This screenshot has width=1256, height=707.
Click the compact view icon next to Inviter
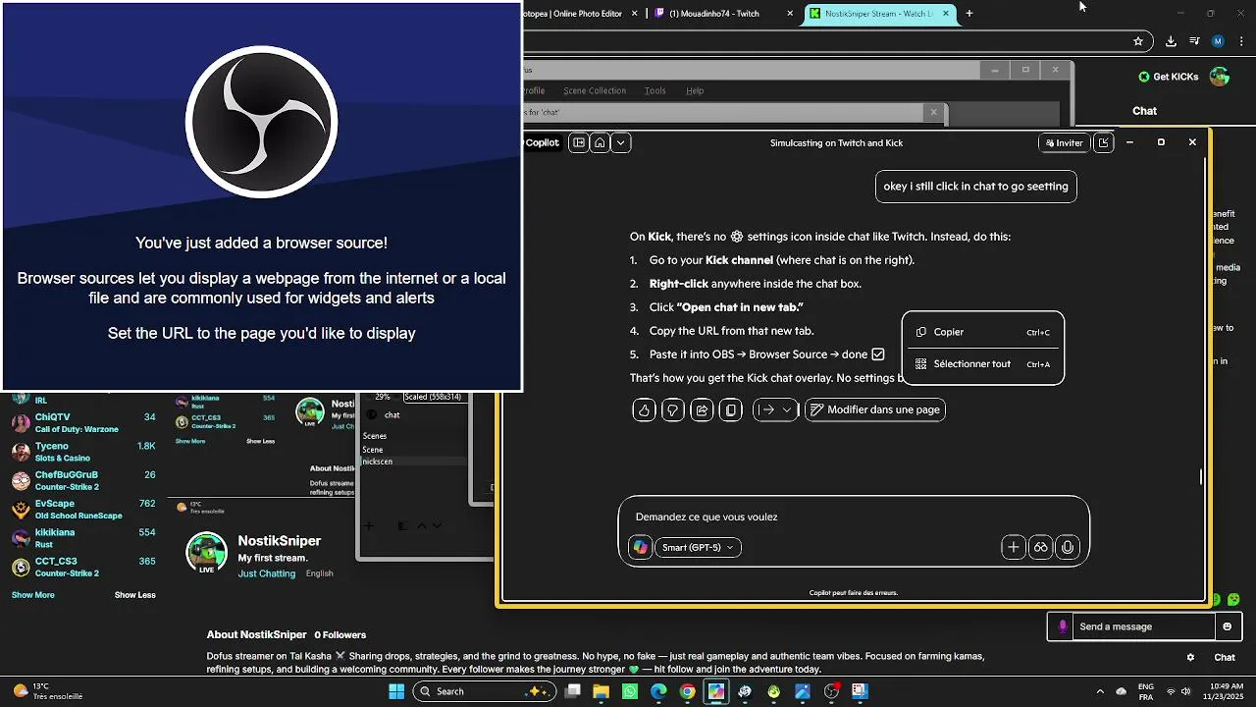coord(1104,142)
